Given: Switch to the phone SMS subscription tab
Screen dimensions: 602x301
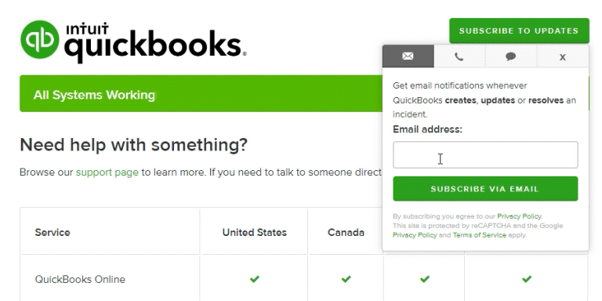Looking at the screenshot, I should 459,56.
